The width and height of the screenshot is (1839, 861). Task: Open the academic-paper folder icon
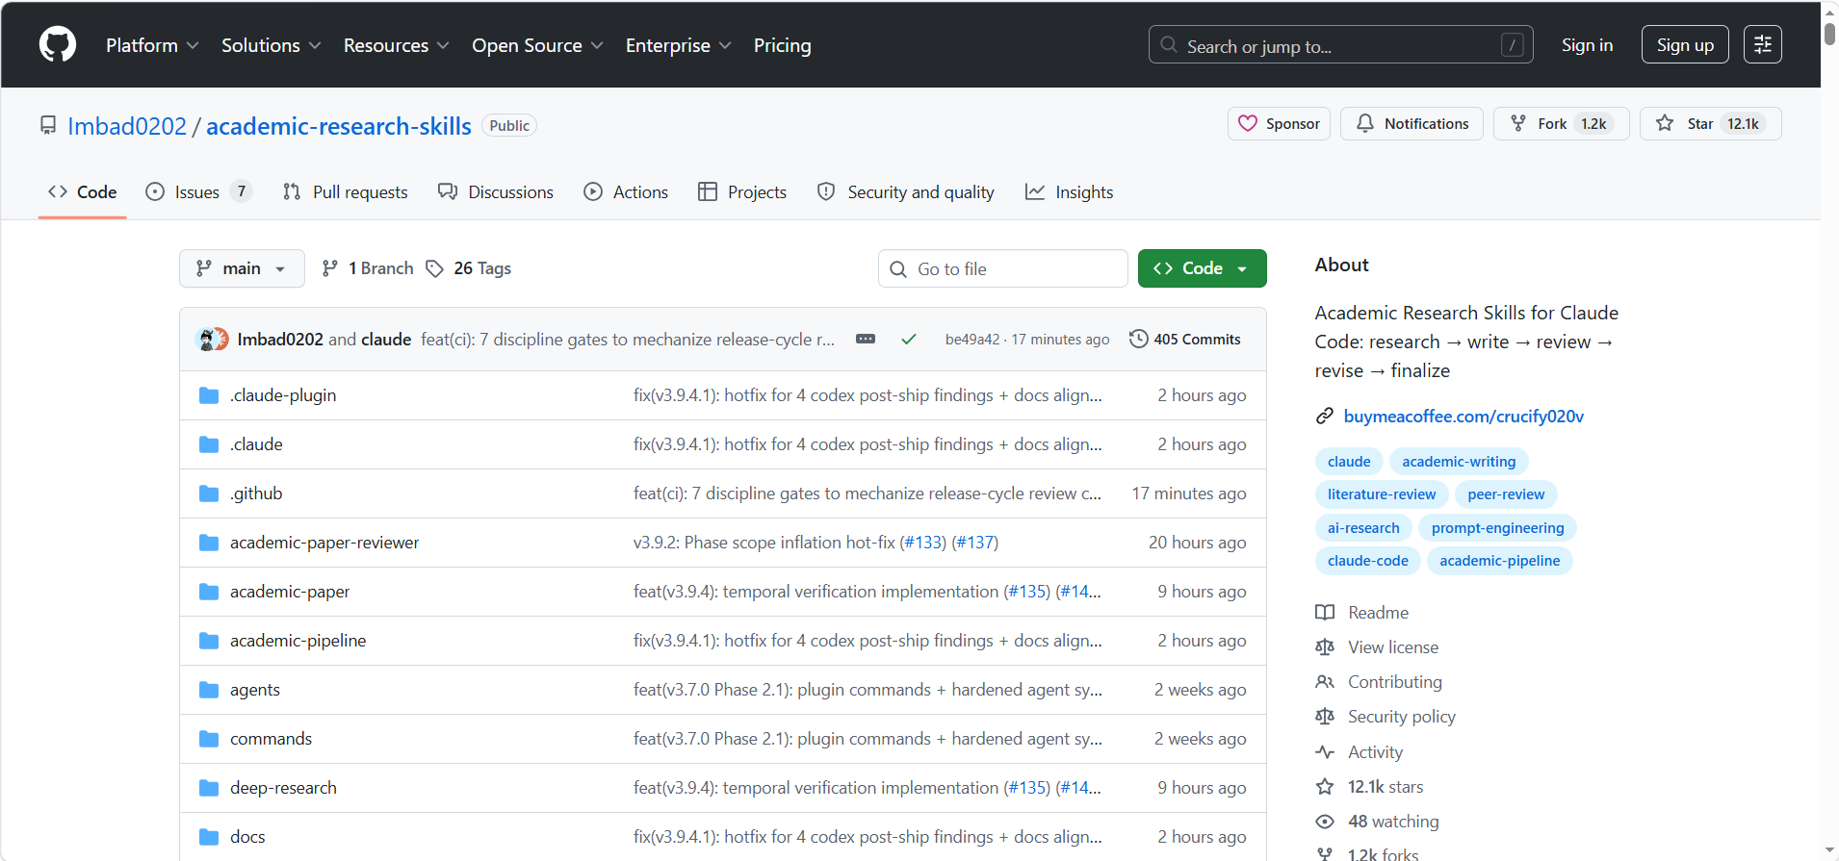[209, 592]
